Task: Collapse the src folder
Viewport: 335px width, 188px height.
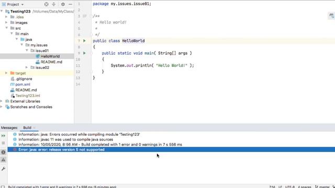Action: [6, 28]
